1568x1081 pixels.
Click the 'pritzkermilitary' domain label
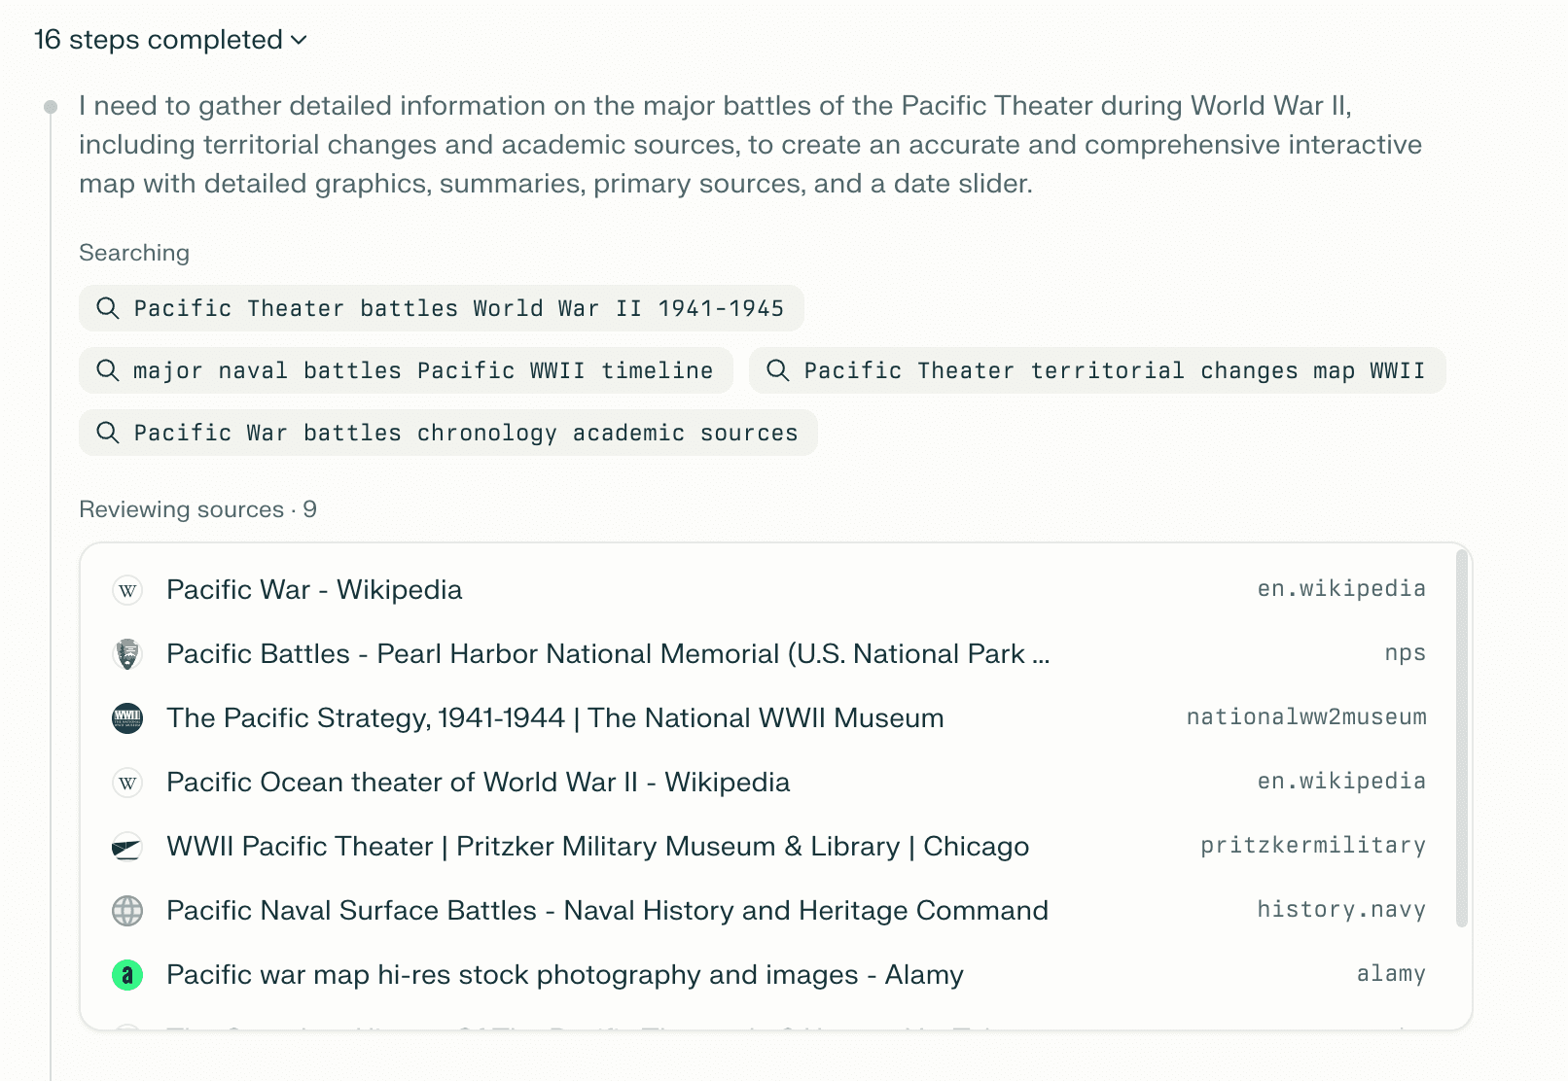click(x=1313, y=846)
